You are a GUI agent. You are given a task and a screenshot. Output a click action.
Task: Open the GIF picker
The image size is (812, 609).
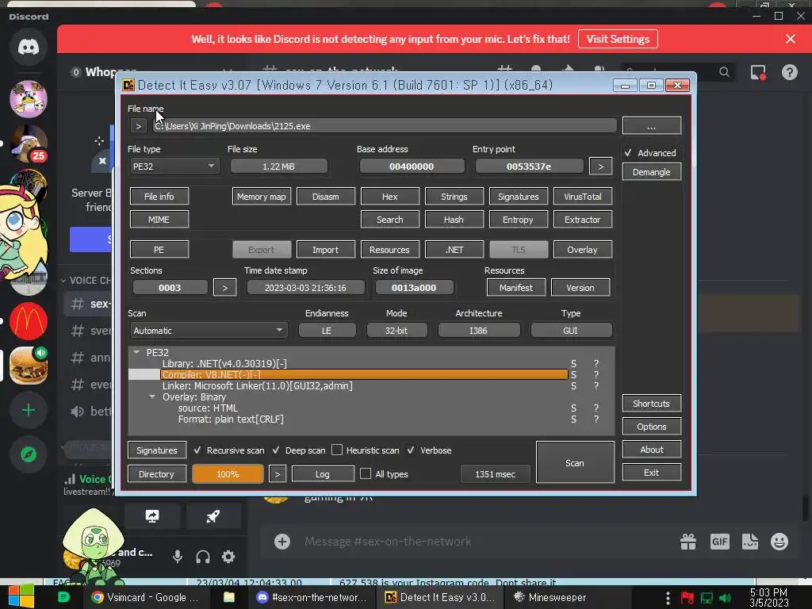pyautogui.click(x=719, y=542)
